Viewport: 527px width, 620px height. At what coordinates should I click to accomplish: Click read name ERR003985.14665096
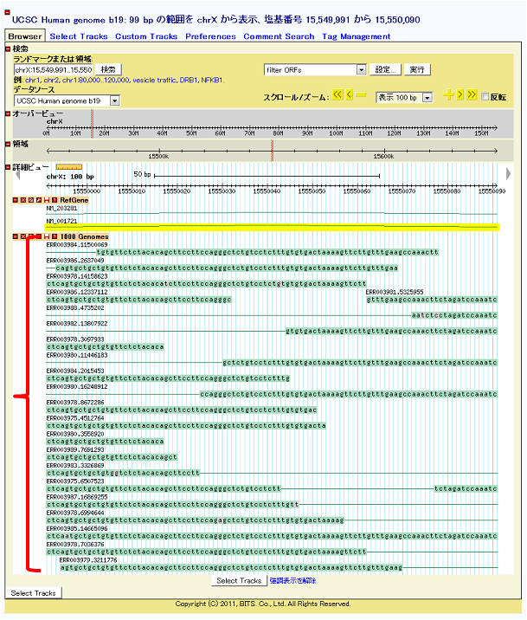coord(77,529)
